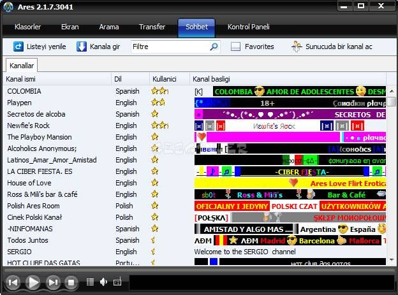Click Welcome to the SERGIO channel text

(x=245, y=252)
